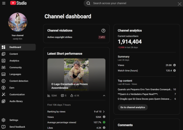Image resolution: width=183 pixels, height=130 pixels.
Task: Open the Content detection copyright icon
Action: tap(4, 81)
